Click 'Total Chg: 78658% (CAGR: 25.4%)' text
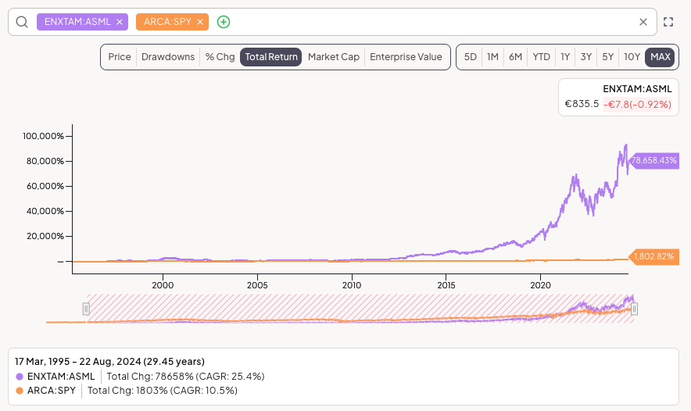This screenshot has width=691, height=411. pyautogui.click(x=185, y=377)
